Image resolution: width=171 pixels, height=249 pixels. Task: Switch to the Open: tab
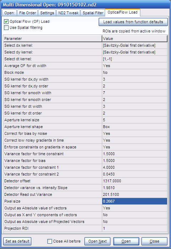(x=9, y=13)
